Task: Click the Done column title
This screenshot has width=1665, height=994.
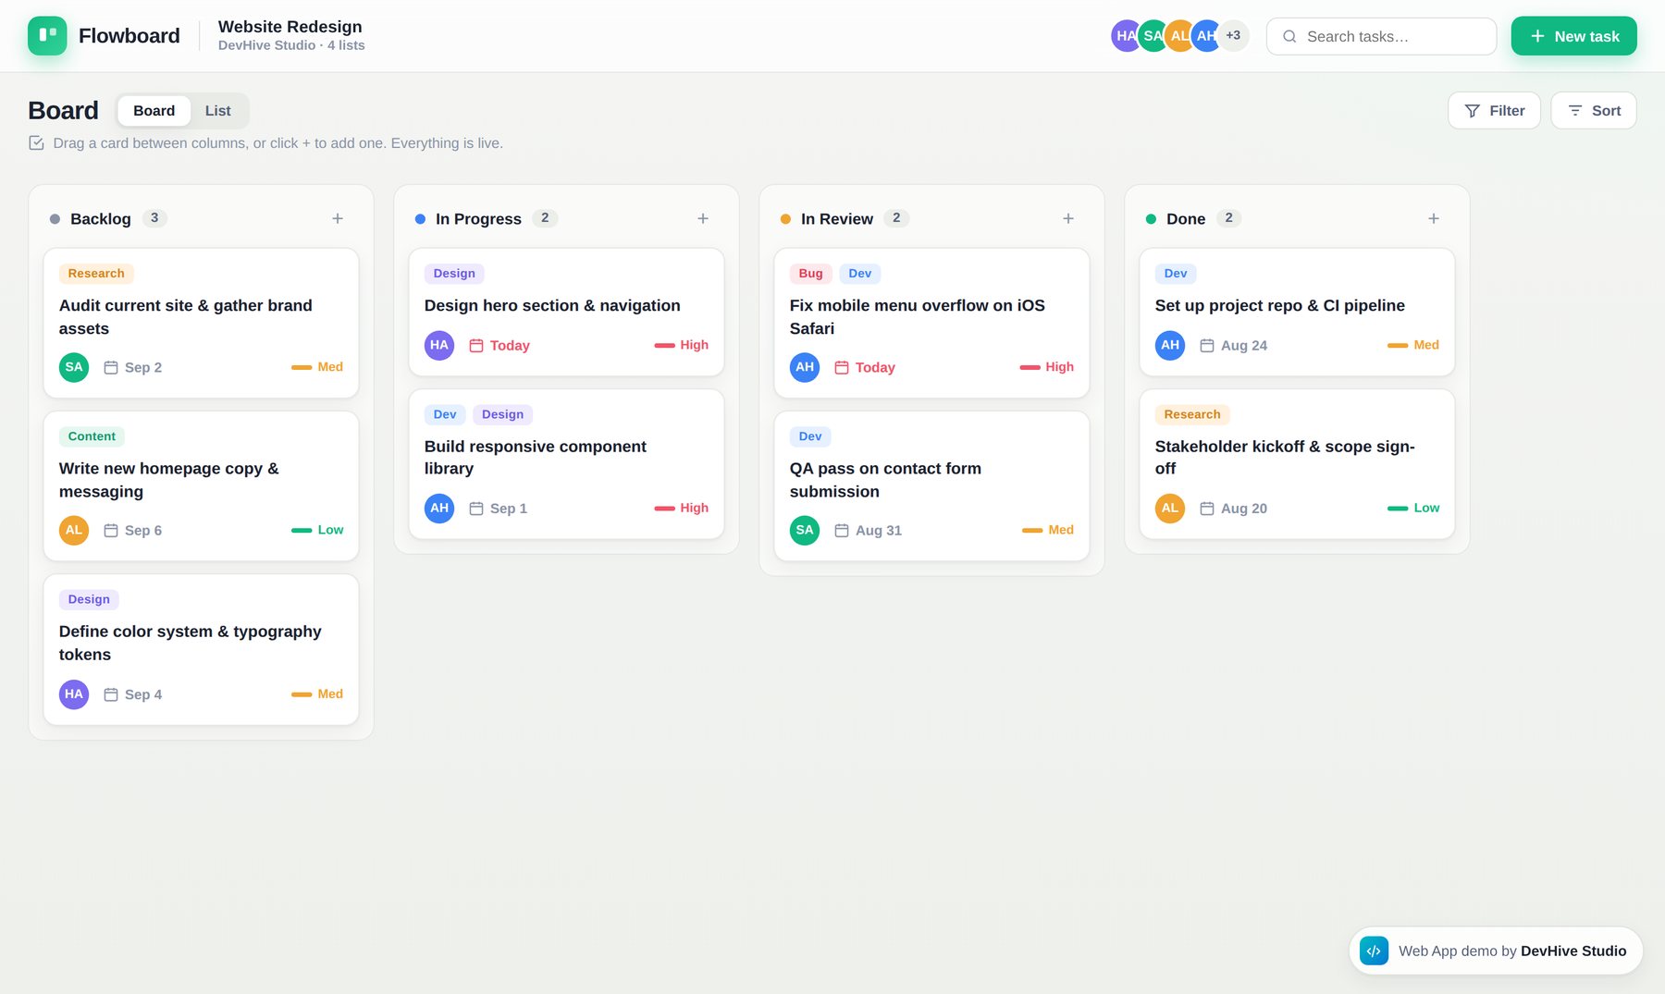Action: [1186, 218]
